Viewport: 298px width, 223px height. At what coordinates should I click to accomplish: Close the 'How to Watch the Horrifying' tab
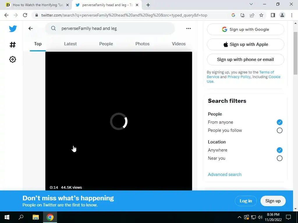(68, 5)
